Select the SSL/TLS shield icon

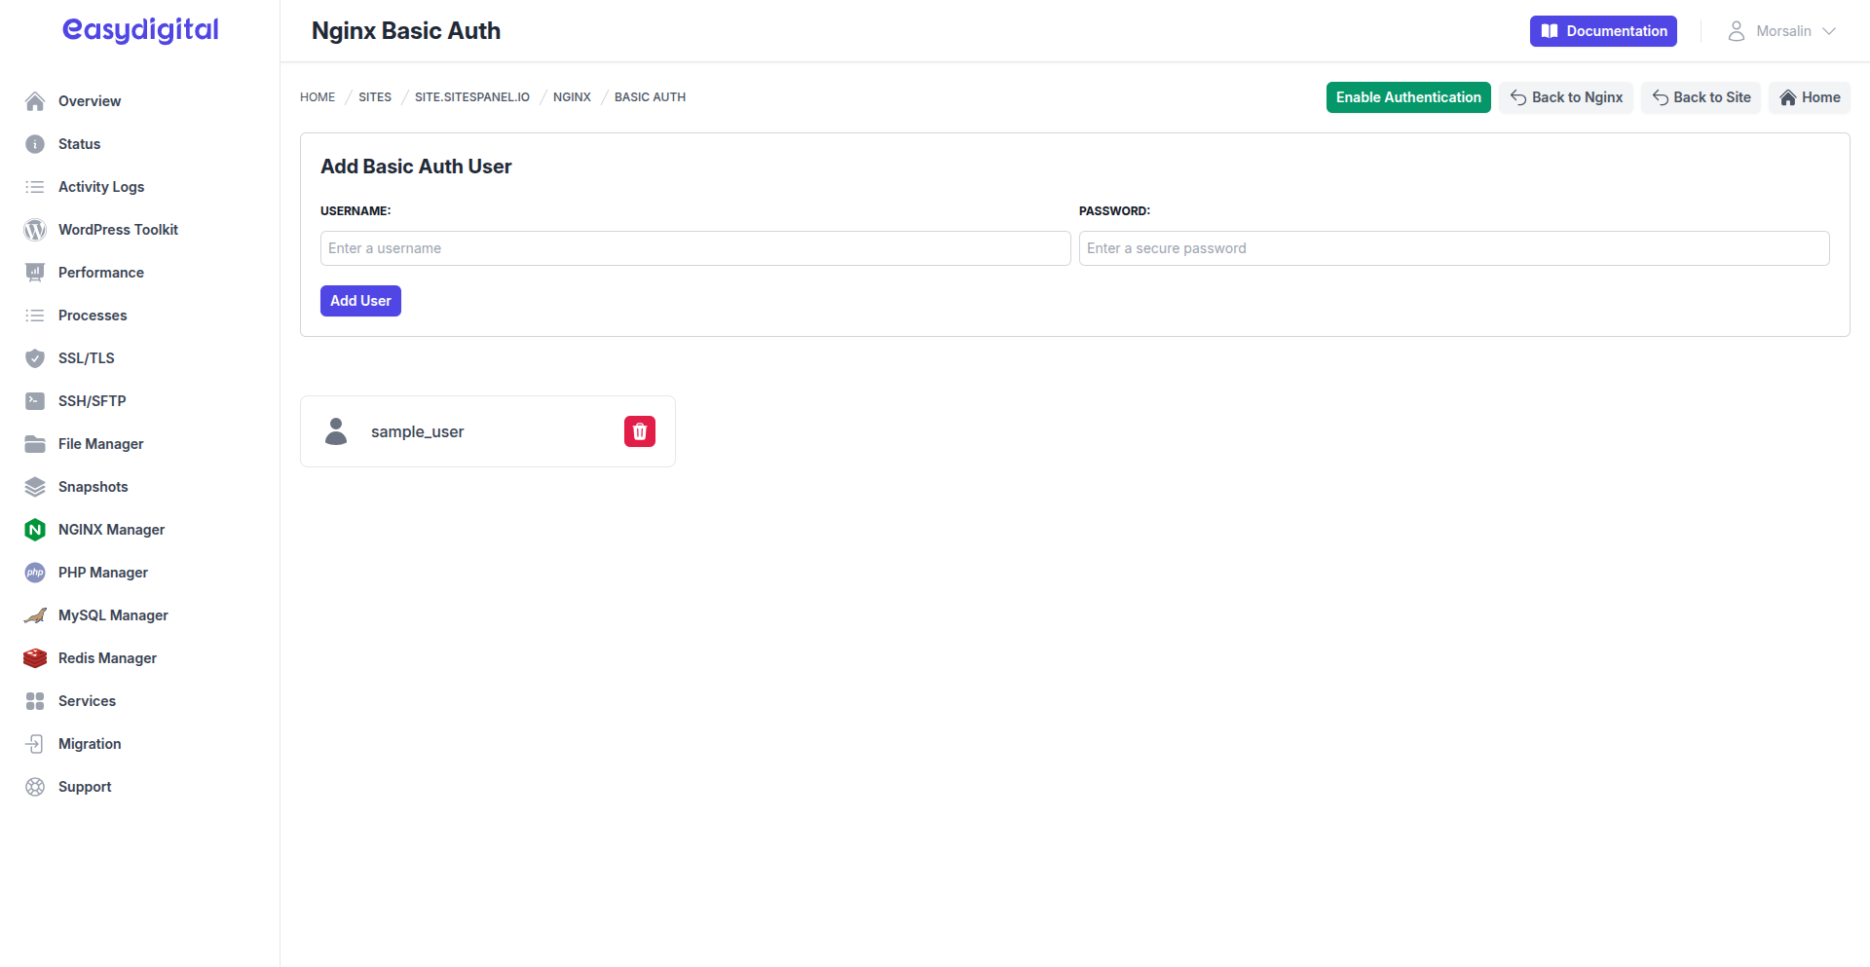(x=35, y=357)
